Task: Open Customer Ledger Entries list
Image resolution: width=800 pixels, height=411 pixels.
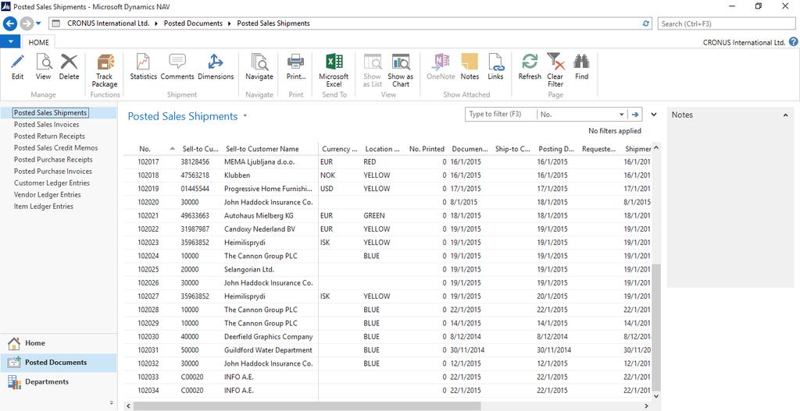Action: [x=52, y=182]
